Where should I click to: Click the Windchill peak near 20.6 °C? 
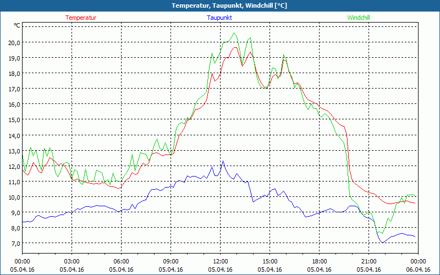234,33
